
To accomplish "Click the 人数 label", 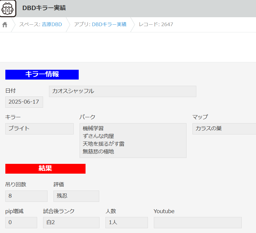I will (111, 211).
